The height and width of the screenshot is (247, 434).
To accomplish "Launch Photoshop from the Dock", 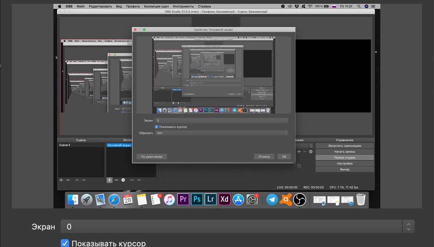I will click(x=197, y=199).
